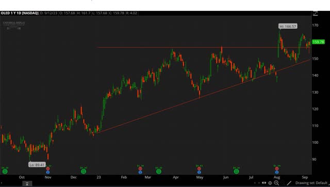Click the Oct time axis label
330x187 pixels.
pyautogui.click(x=22, y=177)
